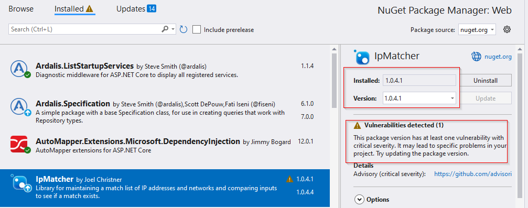The image size is (528, 208).
Task: Select Ardalis.ListStartupServices package icon
Action: (20, 69)
